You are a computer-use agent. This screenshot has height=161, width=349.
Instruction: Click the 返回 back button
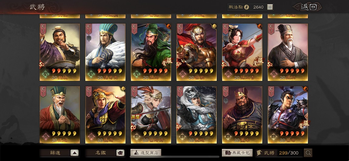pos(309,7)
